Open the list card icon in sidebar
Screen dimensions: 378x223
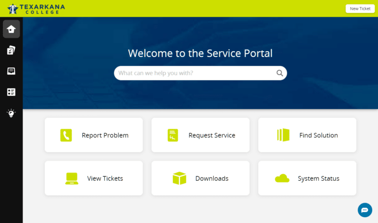(11, 92)
